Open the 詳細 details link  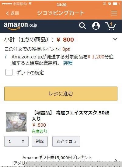coord(68,63)
